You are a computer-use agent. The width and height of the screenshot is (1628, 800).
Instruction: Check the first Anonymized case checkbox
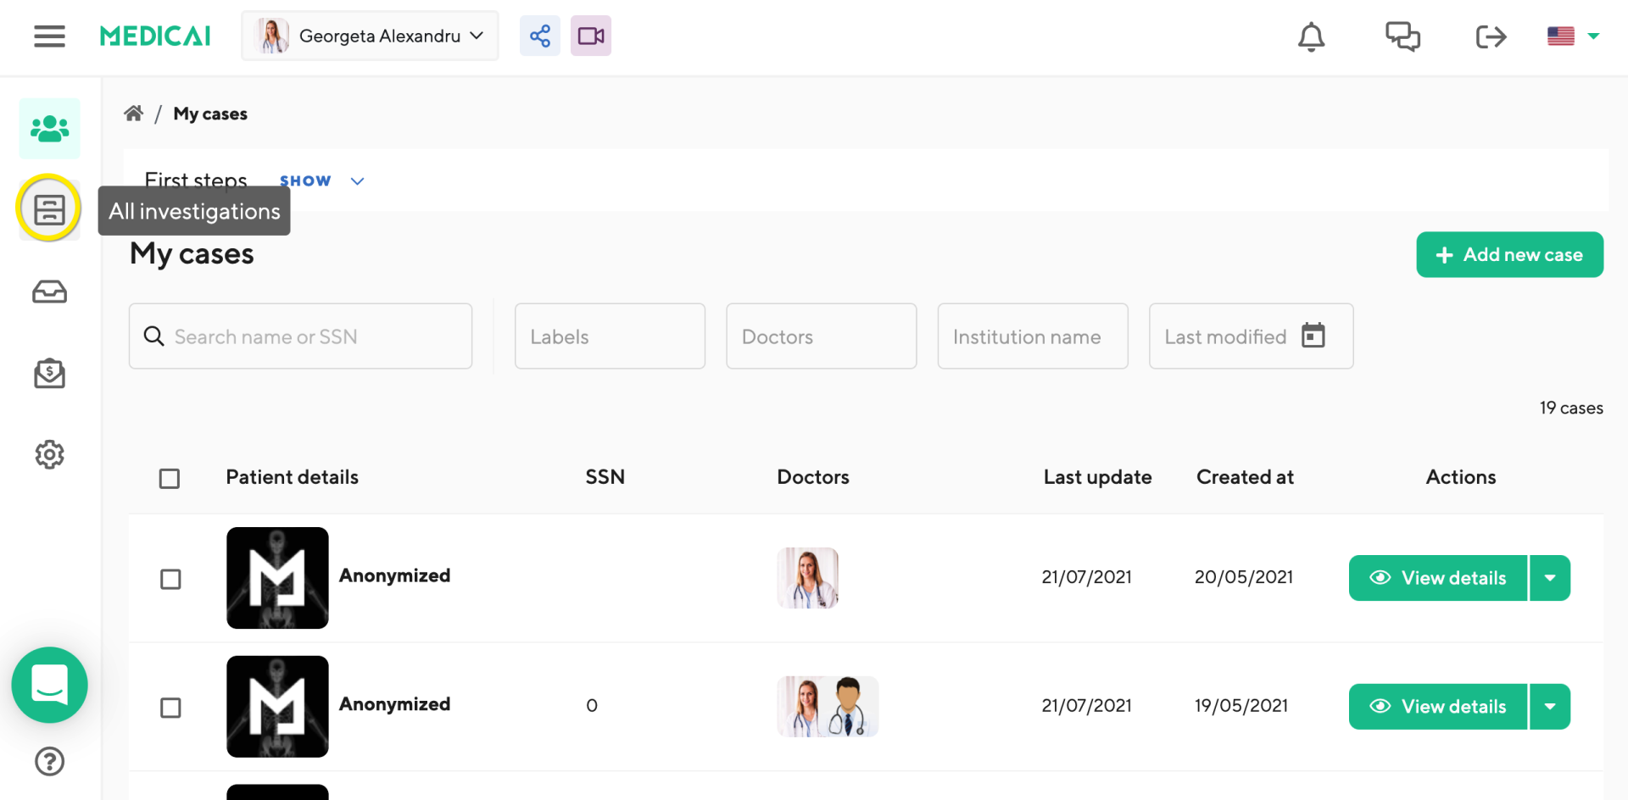click(170, 579)
